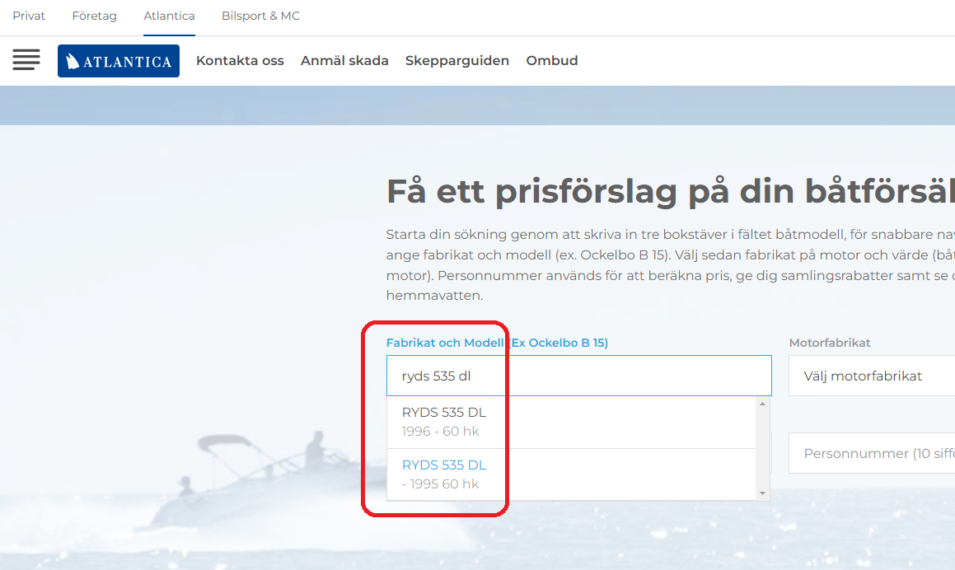Open the Anmäl skada link
The width and height of the screenshot is (955, 570).
(344, 60)
